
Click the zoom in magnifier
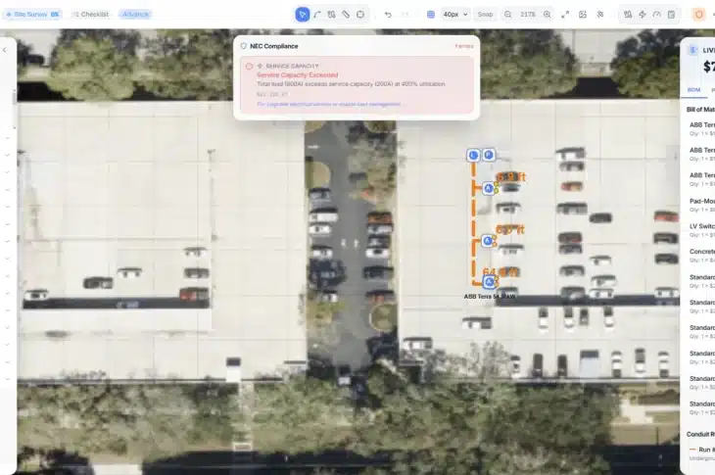point(547,15)
